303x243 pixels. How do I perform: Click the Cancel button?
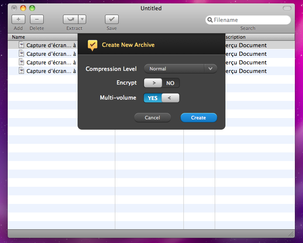pyautogui.click(x=153, y=118)
